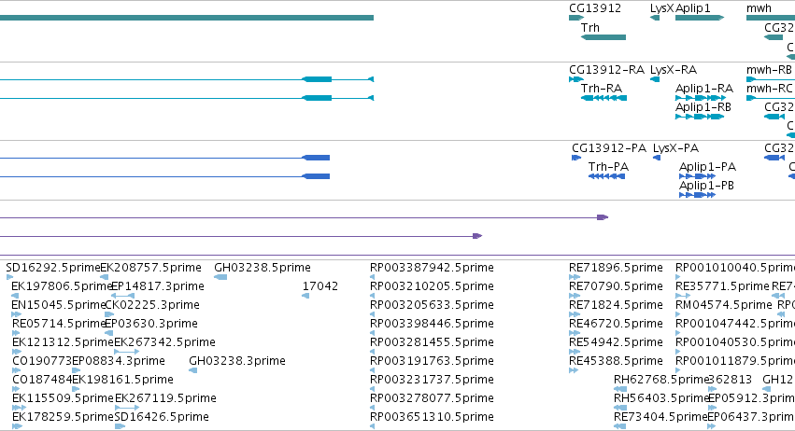Select the RE71896.5prime EST arrow
The height and width of the screenshot is (431, 795).
(575, 277)
